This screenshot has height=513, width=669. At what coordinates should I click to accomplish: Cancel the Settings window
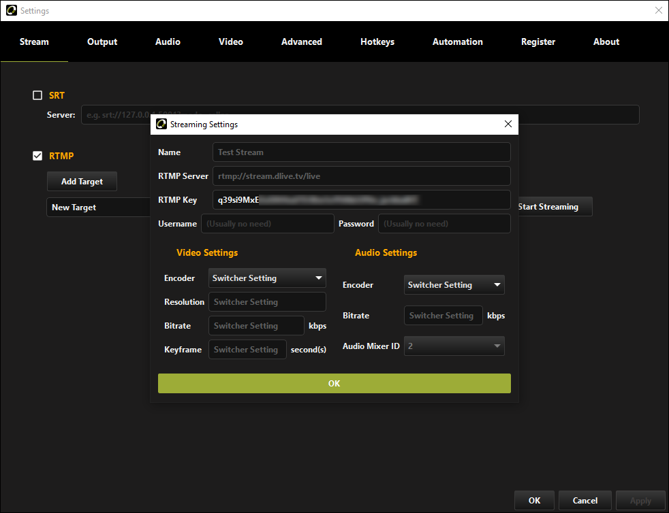[x=585, y=500]
